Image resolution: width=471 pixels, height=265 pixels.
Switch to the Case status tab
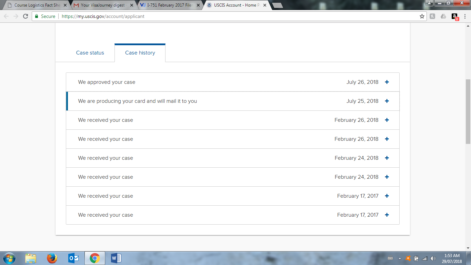tap(90, 53)
